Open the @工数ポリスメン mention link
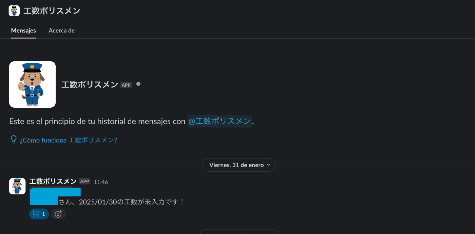Screen dimensions: 475x234 click(220, 121)
